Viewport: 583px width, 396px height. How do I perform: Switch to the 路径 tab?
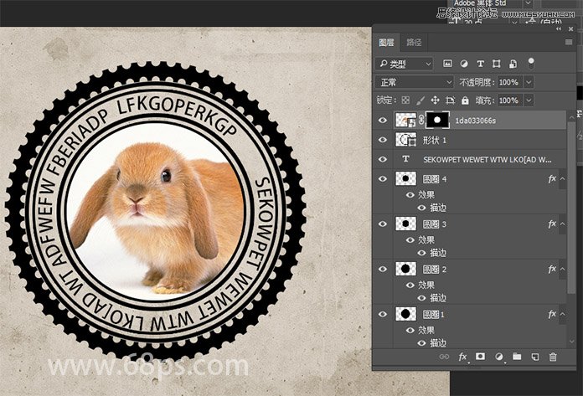tap(414, 43)
